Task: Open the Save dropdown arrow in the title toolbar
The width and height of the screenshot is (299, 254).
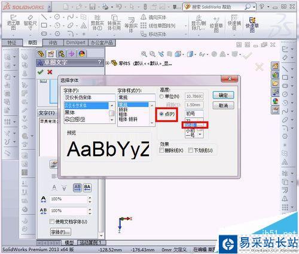Action: tap(99, 7)
